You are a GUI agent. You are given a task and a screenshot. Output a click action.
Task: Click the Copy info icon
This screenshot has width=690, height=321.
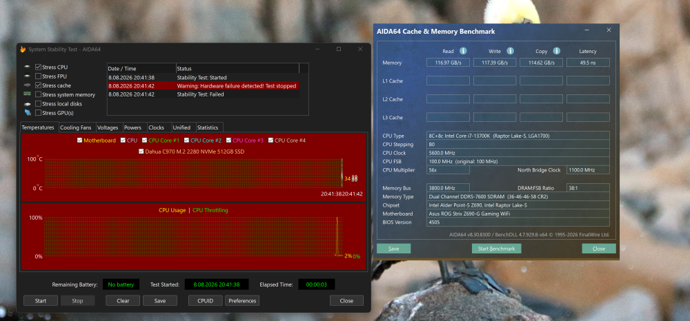coord(557,51)
